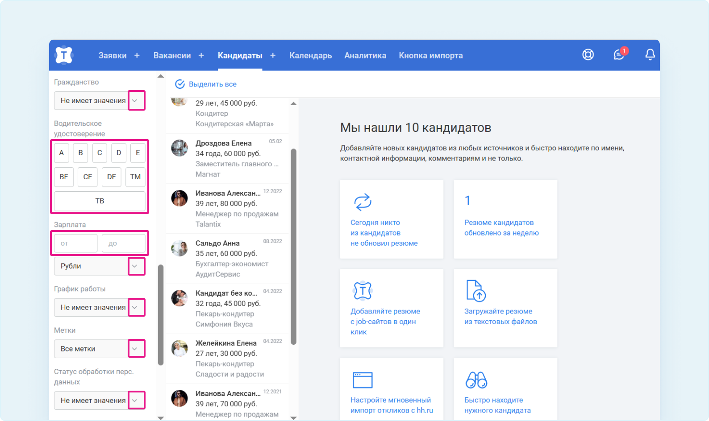The width and height of the screenshot is (709, 421).
Task: Open the Кнопка импорта link
Action: [x=430, y=55]
